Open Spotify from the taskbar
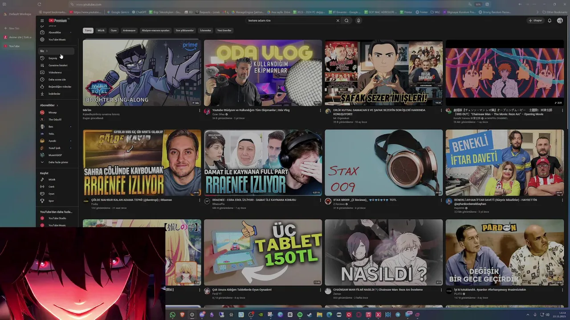 tap(300, 315)
